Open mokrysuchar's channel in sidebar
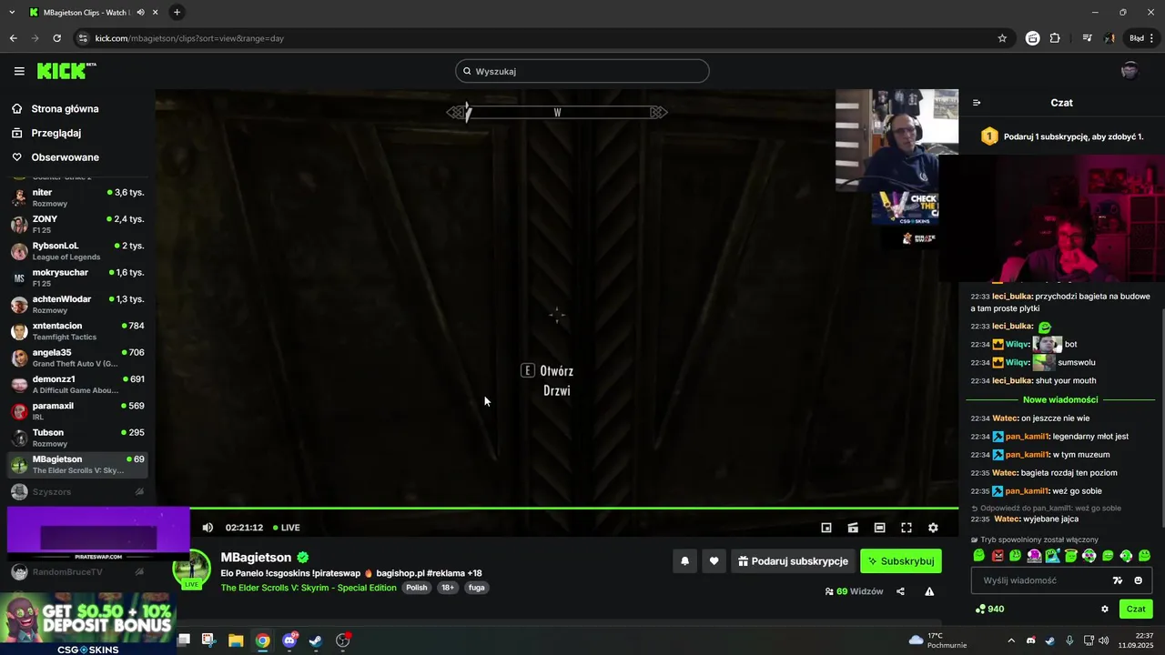This screenshot has width=1165, height=655. point(76,277)
